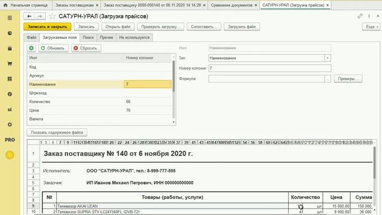Click fields list scroll down arrow
Screen dimensions: 382x215
click(174, 122)
